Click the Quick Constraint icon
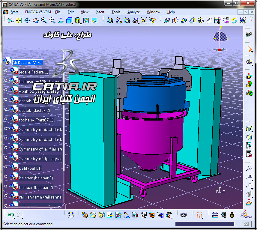The height and width of the screenshot is (230, 257). click(x=217, y=20)
